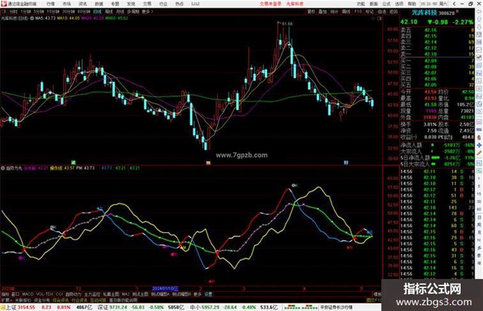This screenshot has width=483, height=311.
Task: Select the 主力监控 indicator tab
Action: pos(92,294)
